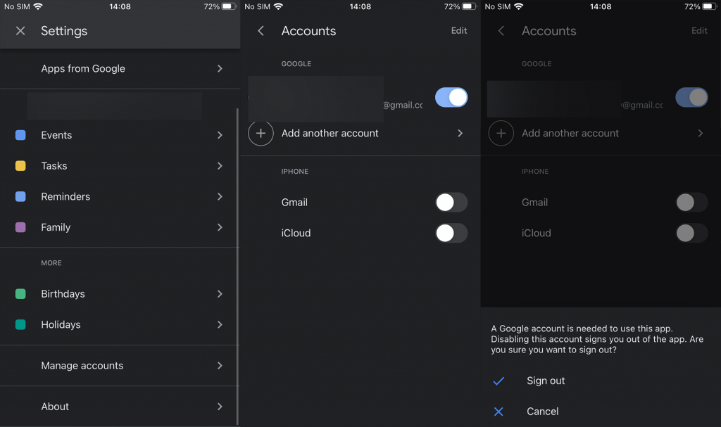Tap the Wi-Fi icon in right screen status bar

tap(518, 6)
